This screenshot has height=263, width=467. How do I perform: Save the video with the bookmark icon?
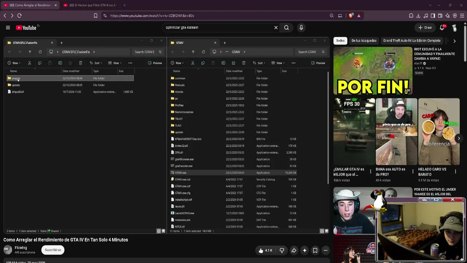pyautogui.click(x=315, y=251)
